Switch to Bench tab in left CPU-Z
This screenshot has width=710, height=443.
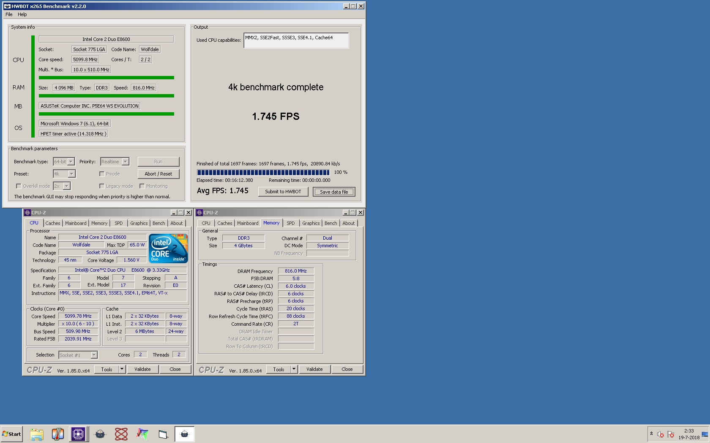(159, 223)
